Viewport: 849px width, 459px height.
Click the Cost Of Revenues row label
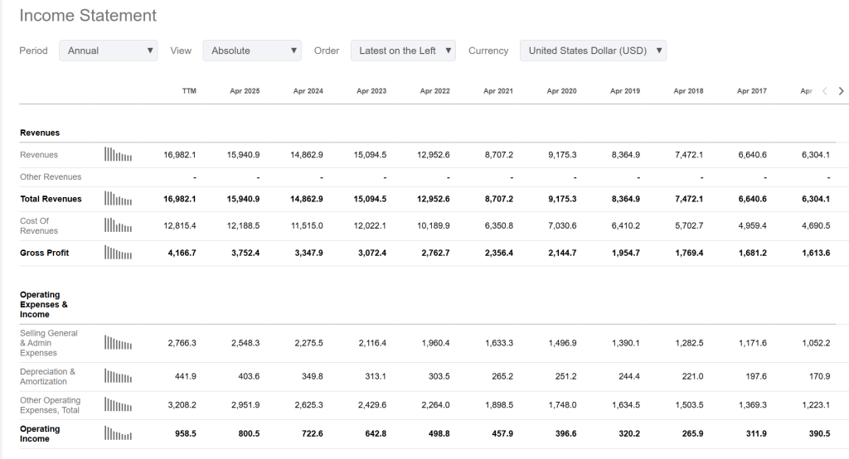(35, 226)
